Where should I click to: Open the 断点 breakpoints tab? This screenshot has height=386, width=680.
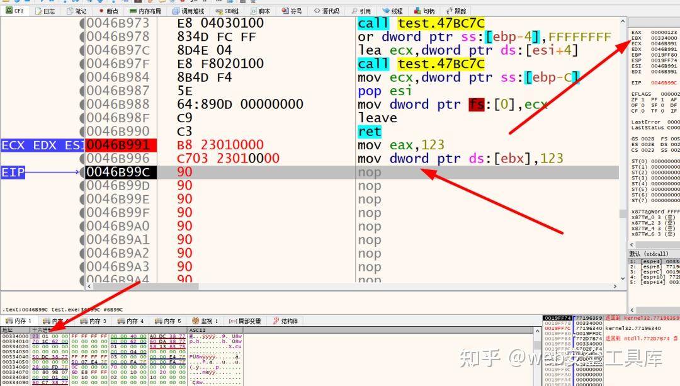108,11
